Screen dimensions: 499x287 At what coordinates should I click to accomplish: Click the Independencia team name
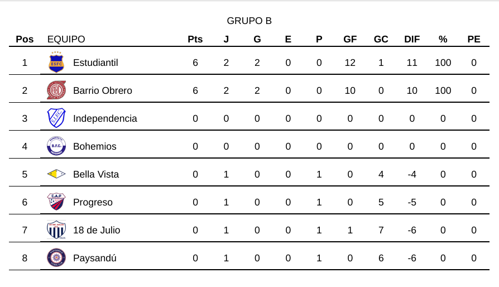[x=105, y=118]
